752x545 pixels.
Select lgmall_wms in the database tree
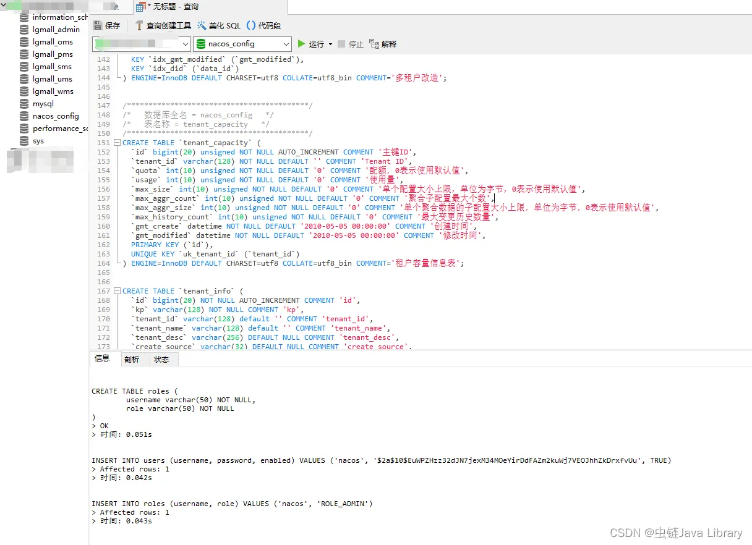click(x=53, y=91)
